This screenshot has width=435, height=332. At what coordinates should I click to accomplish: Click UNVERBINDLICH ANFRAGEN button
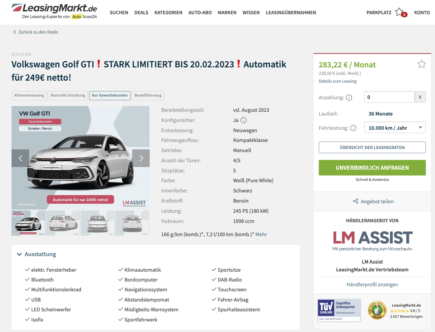[372, 168]
